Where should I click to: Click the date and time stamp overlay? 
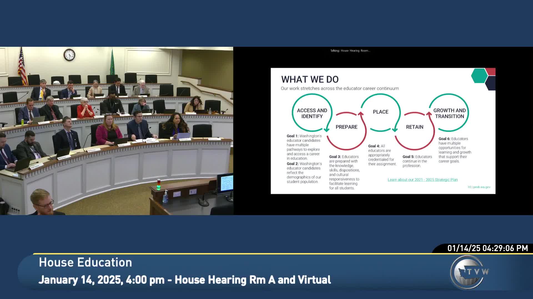[487, 248]
